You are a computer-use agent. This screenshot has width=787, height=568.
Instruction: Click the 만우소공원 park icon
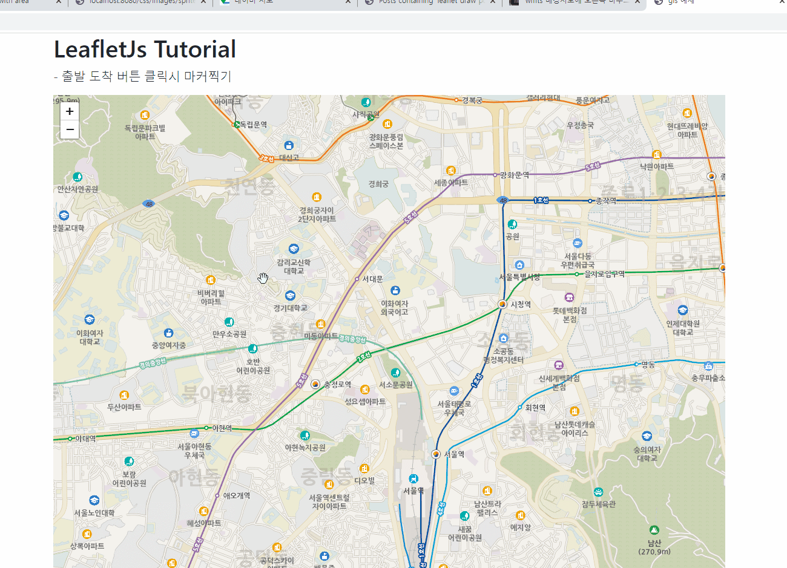[x=229, y=322]
